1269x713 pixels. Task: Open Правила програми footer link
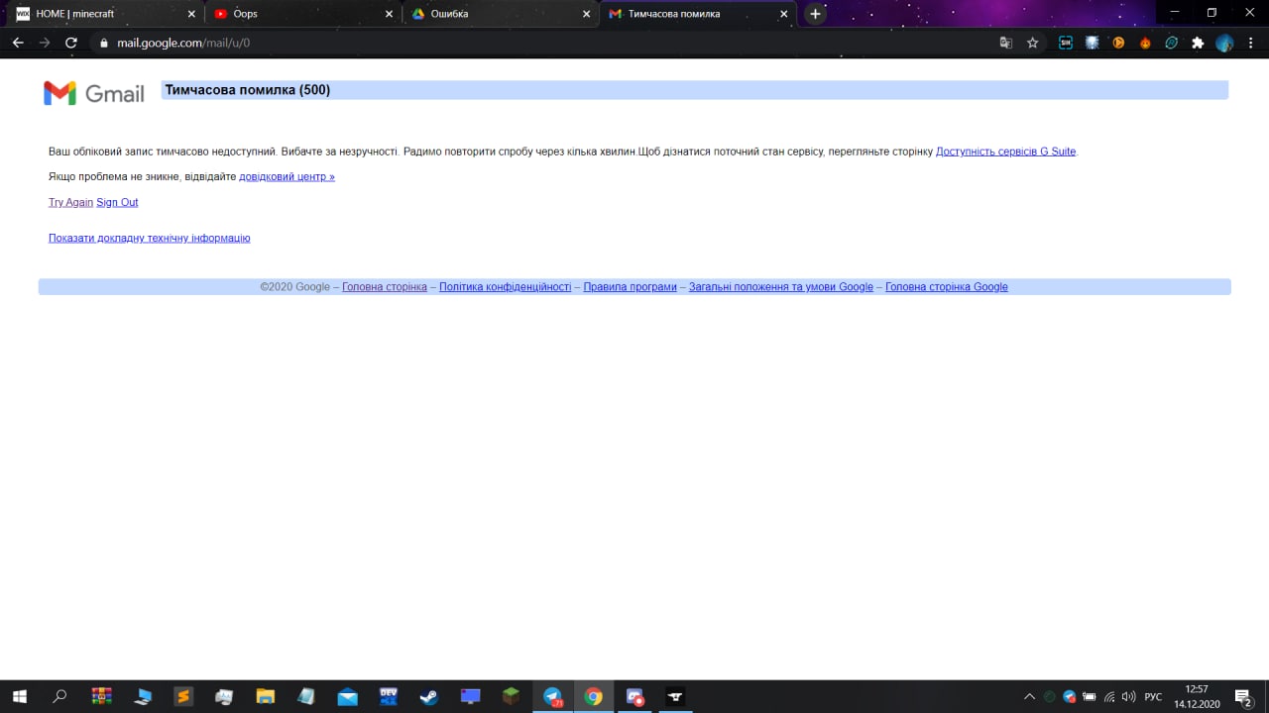[630, 287]
